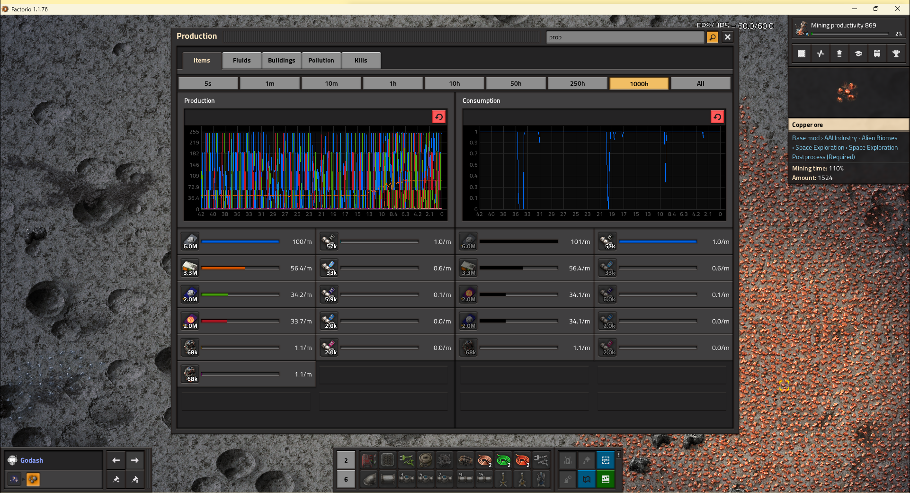Select green wire in quickbar
The width and height of the screenshot is (910, 493).
click(x=503, y=460)
